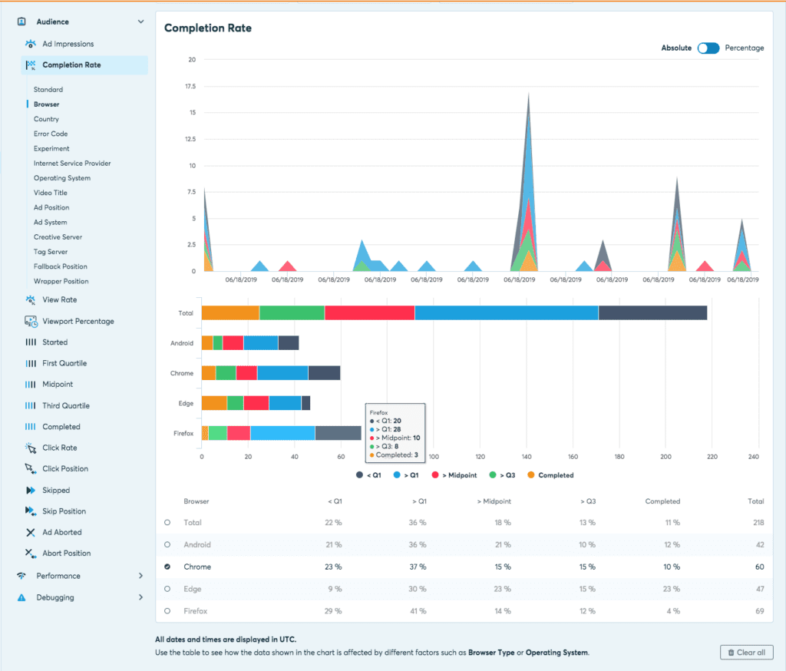Screen dimensions: 786x671
Task: Click the Performance wifi icon
Action: 21,576
